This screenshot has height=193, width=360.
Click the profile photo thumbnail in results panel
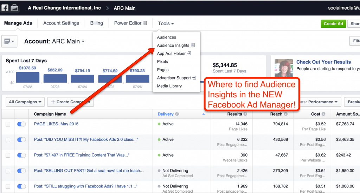(284, 68)
